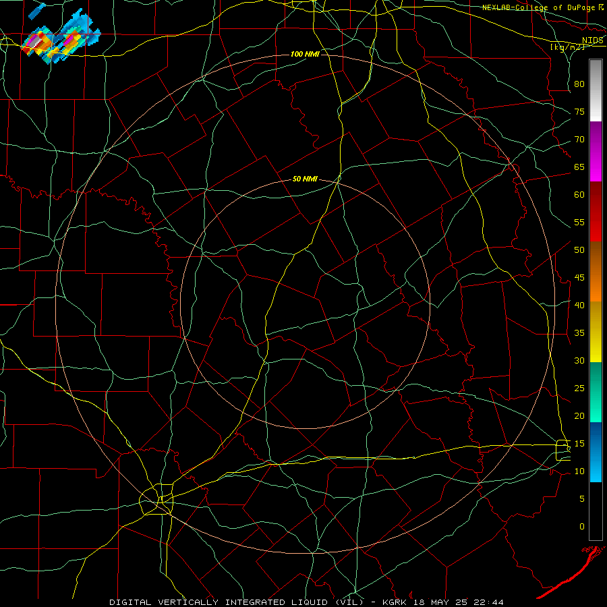Pick the dark red segment of the color bar
Image resolution: width=607 pixels, height=607 pixels.
(596, 212)
